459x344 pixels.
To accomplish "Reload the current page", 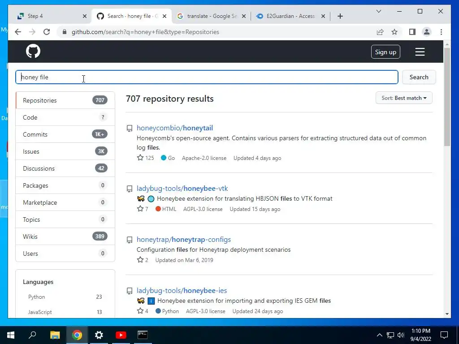I will pos(47,32).
